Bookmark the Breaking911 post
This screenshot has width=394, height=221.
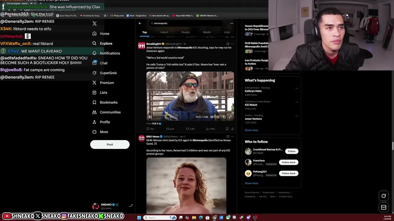[x=227, y=129]
